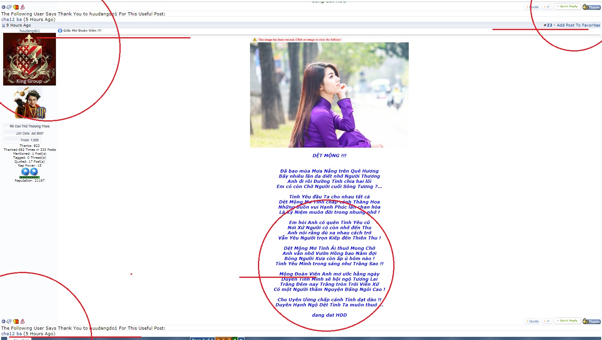Click the Quick Reply button above post #22

click(567, 6)
